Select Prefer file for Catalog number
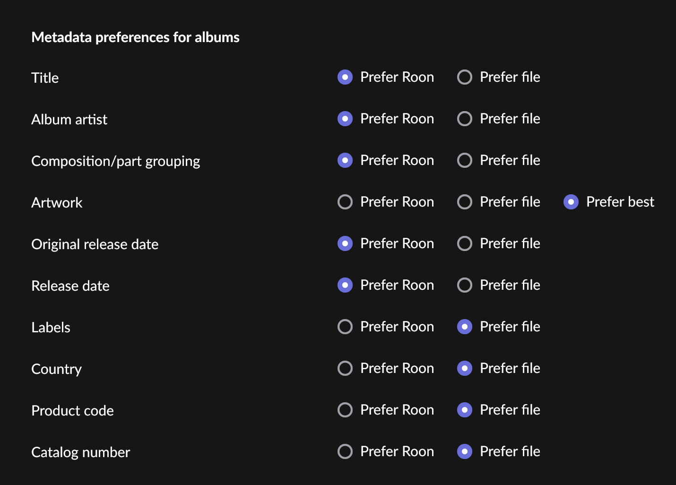This screenshot has height=485, width=676. point(465,451)
